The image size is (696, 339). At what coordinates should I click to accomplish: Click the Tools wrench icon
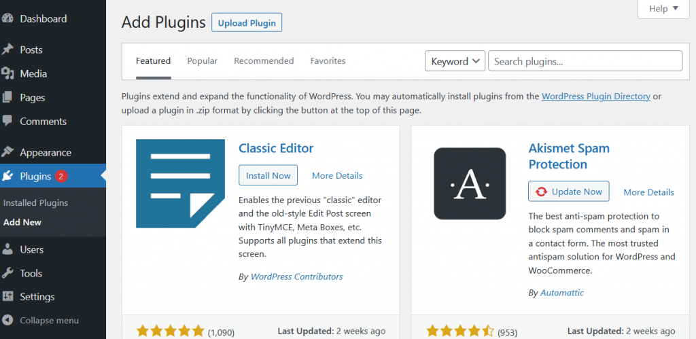click(x=7, y=273)
